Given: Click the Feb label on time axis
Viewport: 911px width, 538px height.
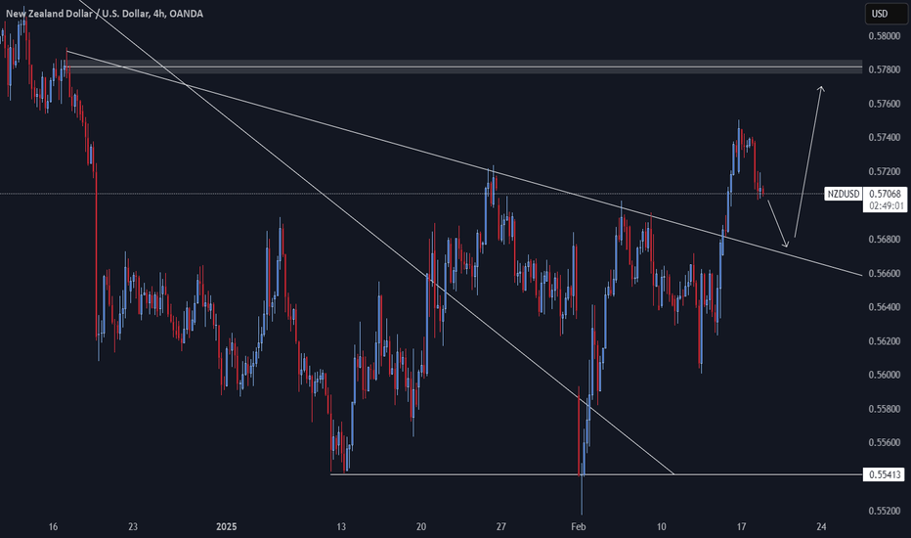Looking at the screenshot, I should pos(579,527).
